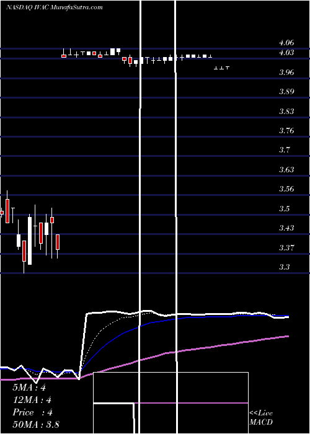Click the 3.3 price axis label
310x434 pixels.
click(284, 267)
